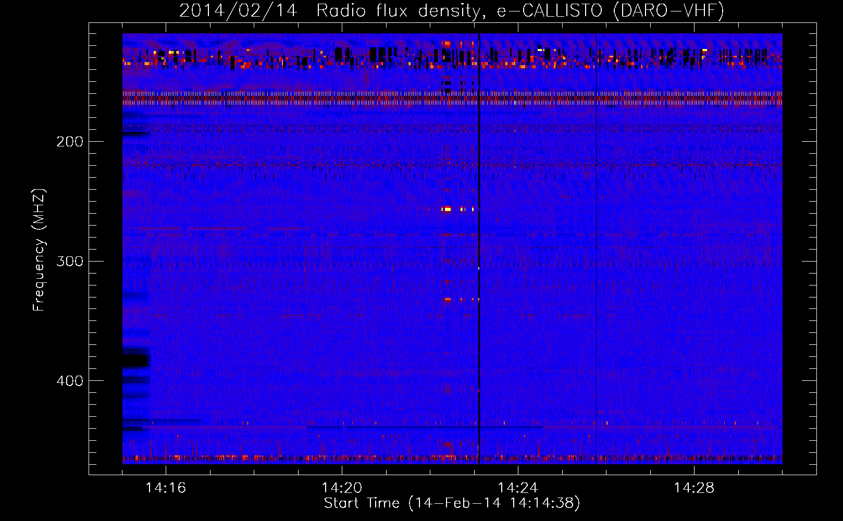
Task: Click the plot title text e-CALLISTO (DARO-VHF)
Action: click(x=611, y=11)
